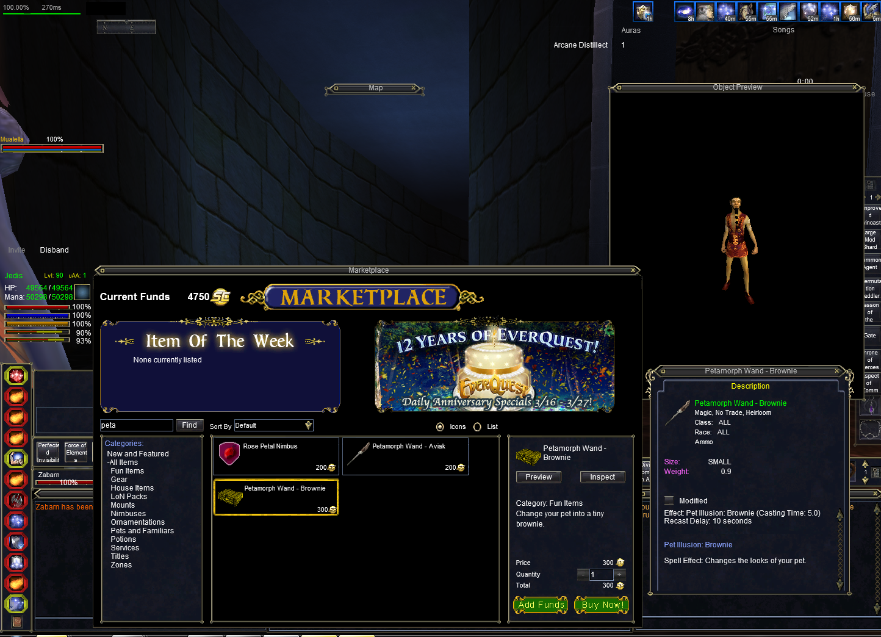The width and height of the screenshot is (881, 637).
Task: Click the wolf face song buff icon
Action: pyautogui.click(x=747, y=12)
